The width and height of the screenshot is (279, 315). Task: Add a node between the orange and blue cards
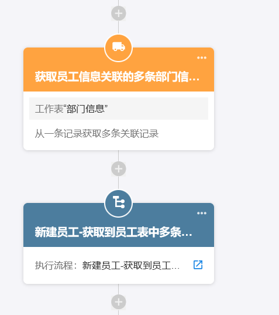(119, 169)
